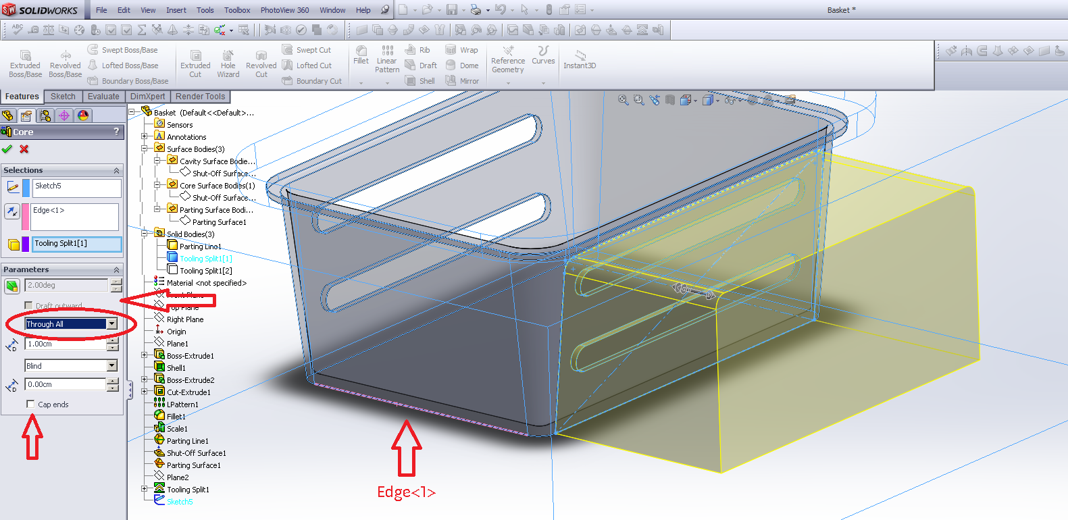This screenshot has height=520, width=1068.
Task: Select Sketch5 at bottom of feature tree
Action: (174, 502)
